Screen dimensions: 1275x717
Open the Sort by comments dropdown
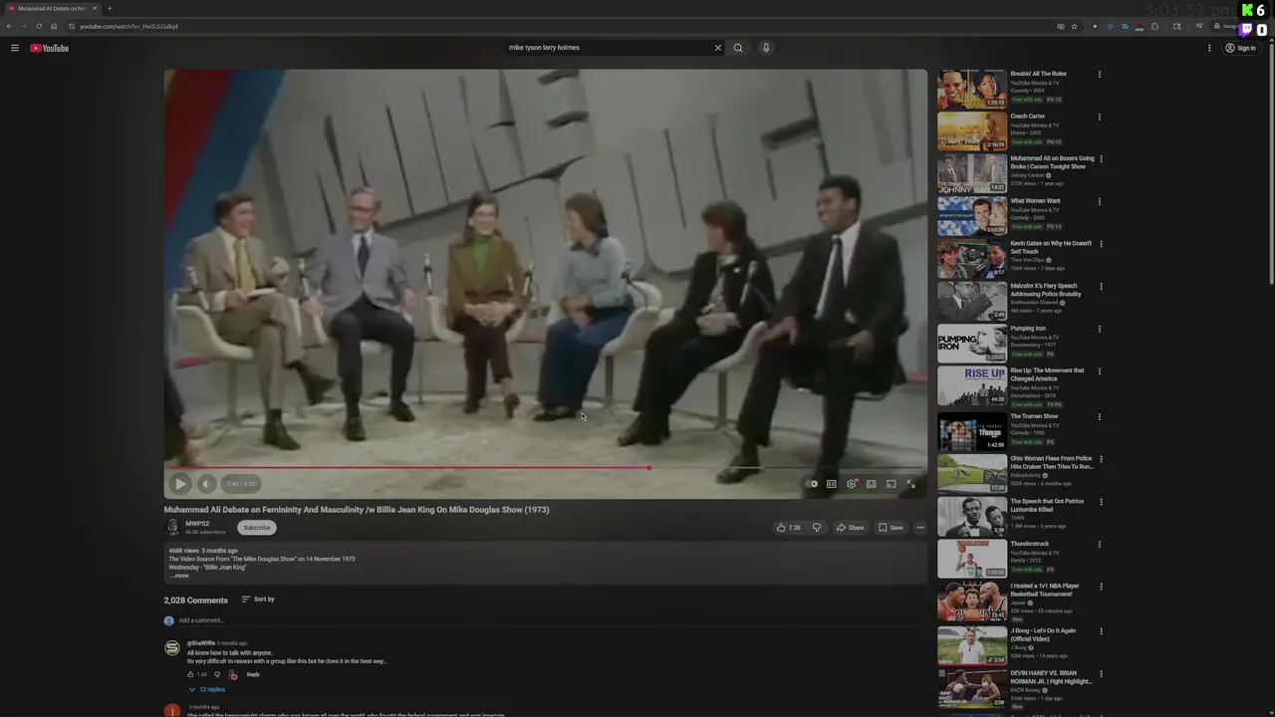[x=258, y=599]
